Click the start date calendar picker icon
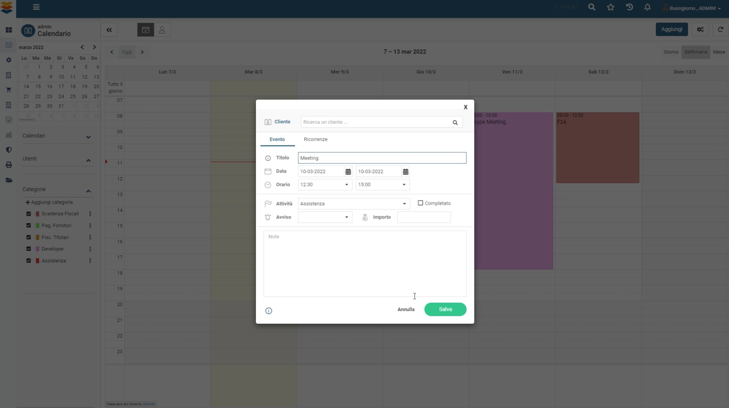The image size is (729, 408). click(x=348, y=172)
